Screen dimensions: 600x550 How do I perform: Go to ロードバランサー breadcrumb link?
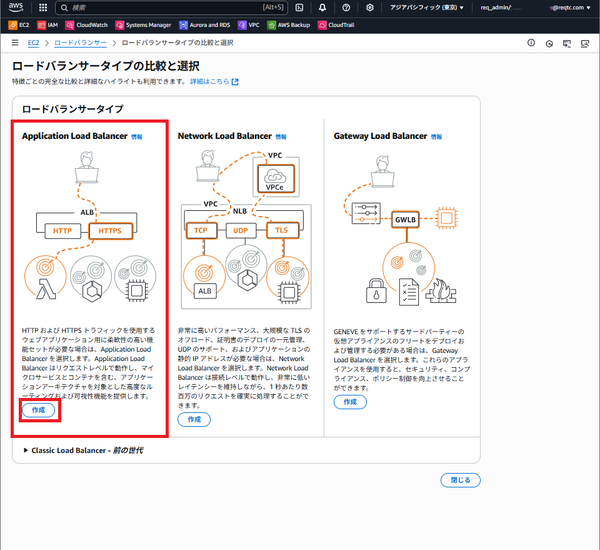pyautogui.click(x=81, y=43)
